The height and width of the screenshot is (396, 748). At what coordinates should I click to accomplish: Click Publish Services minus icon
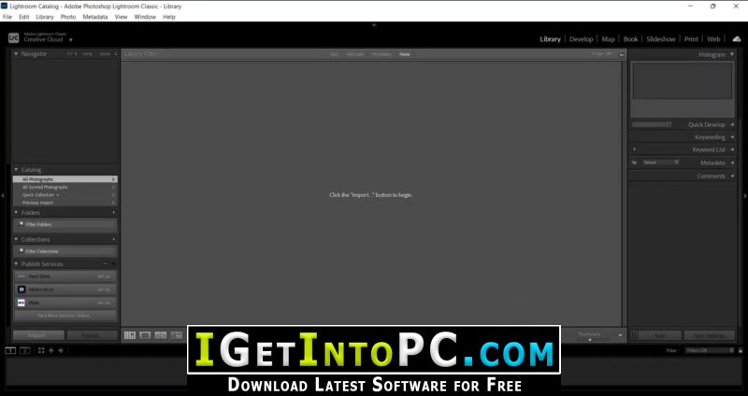coord(105,264)
